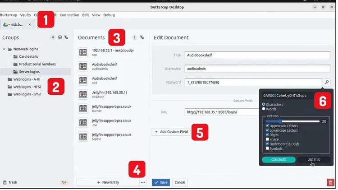Enable the Symbols checkbox

[268, 148]
